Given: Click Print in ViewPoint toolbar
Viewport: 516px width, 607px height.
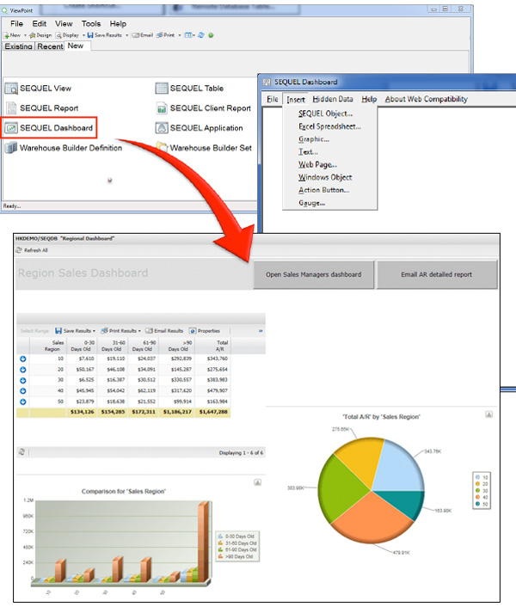Looking at the screenshot, I should [166, 35].
